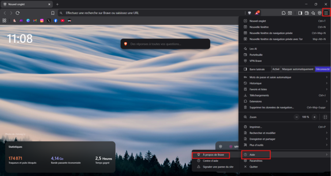Set Barre latérale to Activé
The height and width of the screenshot is (176, 331).
coord(276,69)
